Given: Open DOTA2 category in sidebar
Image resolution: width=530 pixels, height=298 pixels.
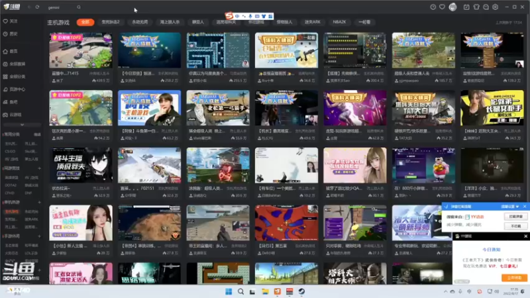Looking at the screenshot, I should (11, 185).
